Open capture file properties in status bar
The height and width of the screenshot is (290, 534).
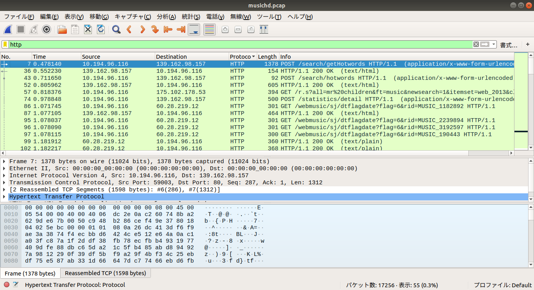click(16, 285)
